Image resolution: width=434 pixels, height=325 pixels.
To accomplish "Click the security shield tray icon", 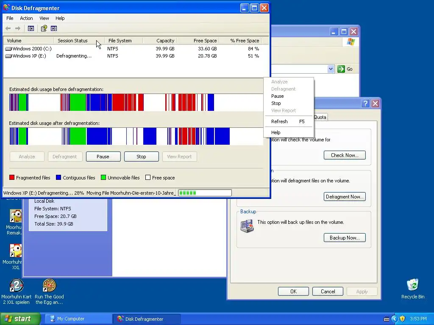I will [x=403, y=319].
